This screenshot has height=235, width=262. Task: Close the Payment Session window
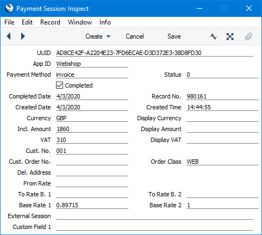pyautogui.click(x=249, y=8)
